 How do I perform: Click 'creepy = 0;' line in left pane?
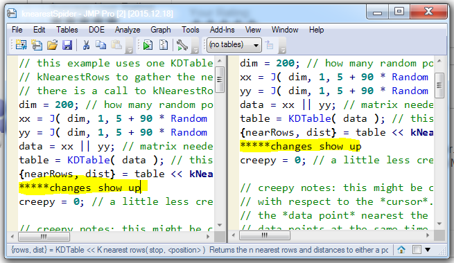116,201
